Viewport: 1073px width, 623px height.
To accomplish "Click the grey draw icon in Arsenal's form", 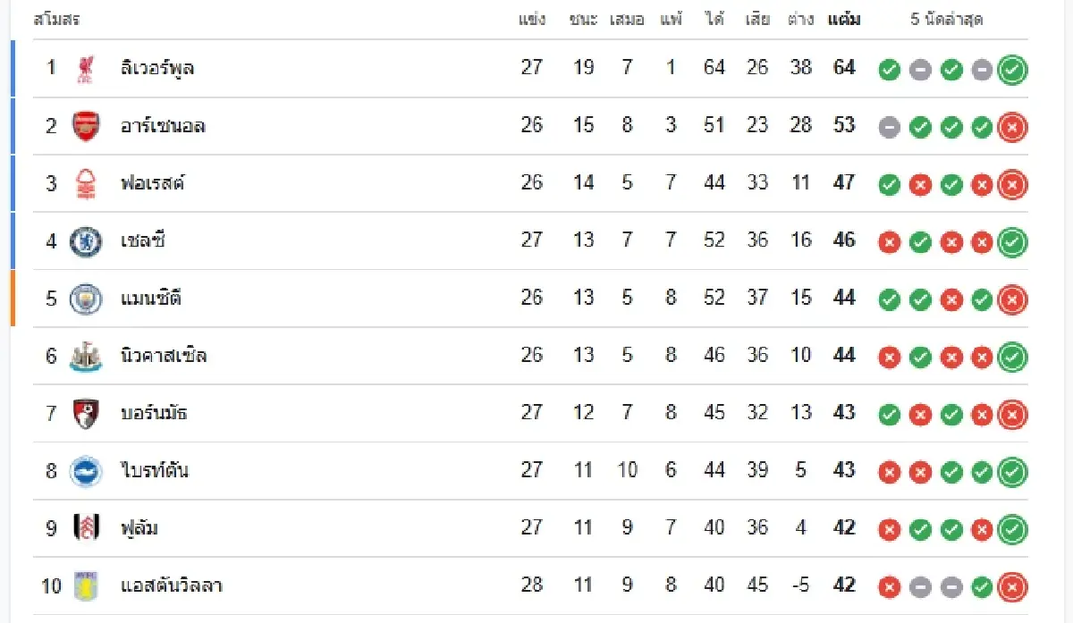I will coord(889,127).
